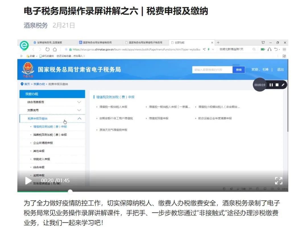The height and width of the screenshot is (230, 307).
Task: Open 原油天然气增值税申报 link
Action: 113,130
